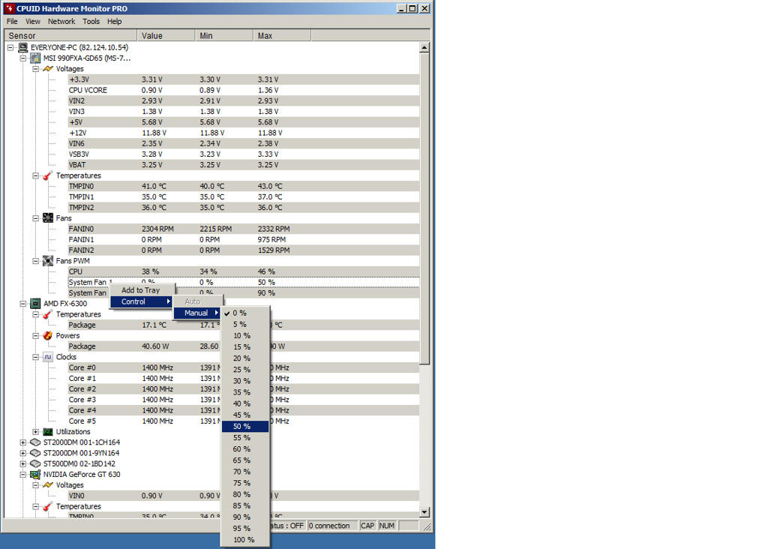Click the NVIDIA Temperatures thermometer icon
Screen dimensions: 768x549
[x=48, y=507]
